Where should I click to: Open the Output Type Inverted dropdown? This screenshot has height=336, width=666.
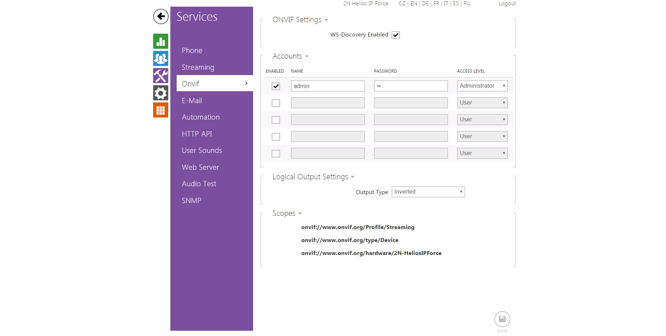(x=428, y=192)
